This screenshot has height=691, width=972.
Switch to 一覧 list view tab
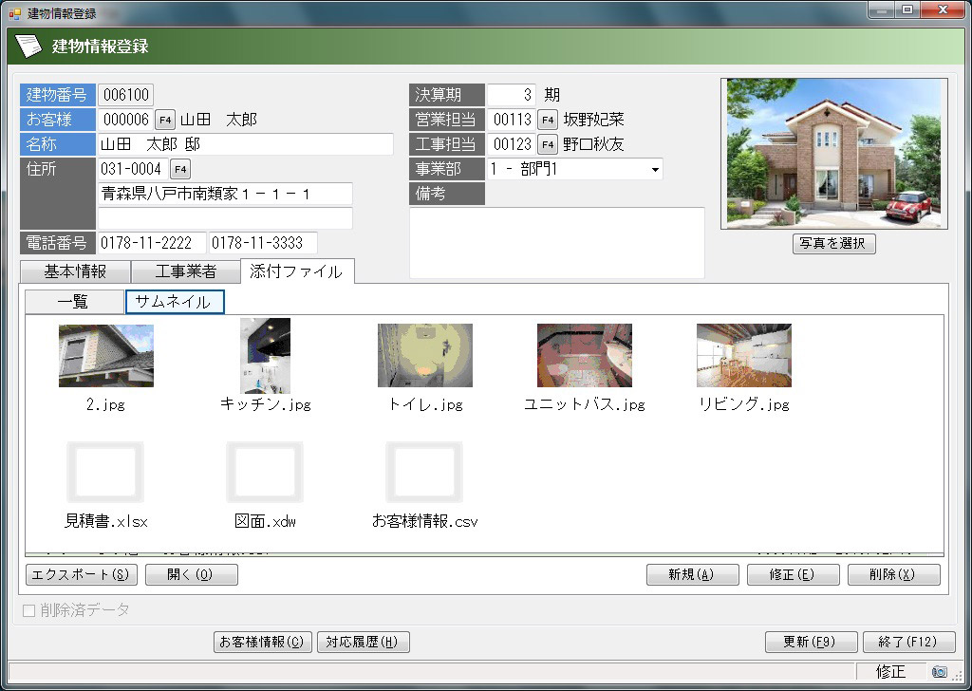[x=73, y=302]
